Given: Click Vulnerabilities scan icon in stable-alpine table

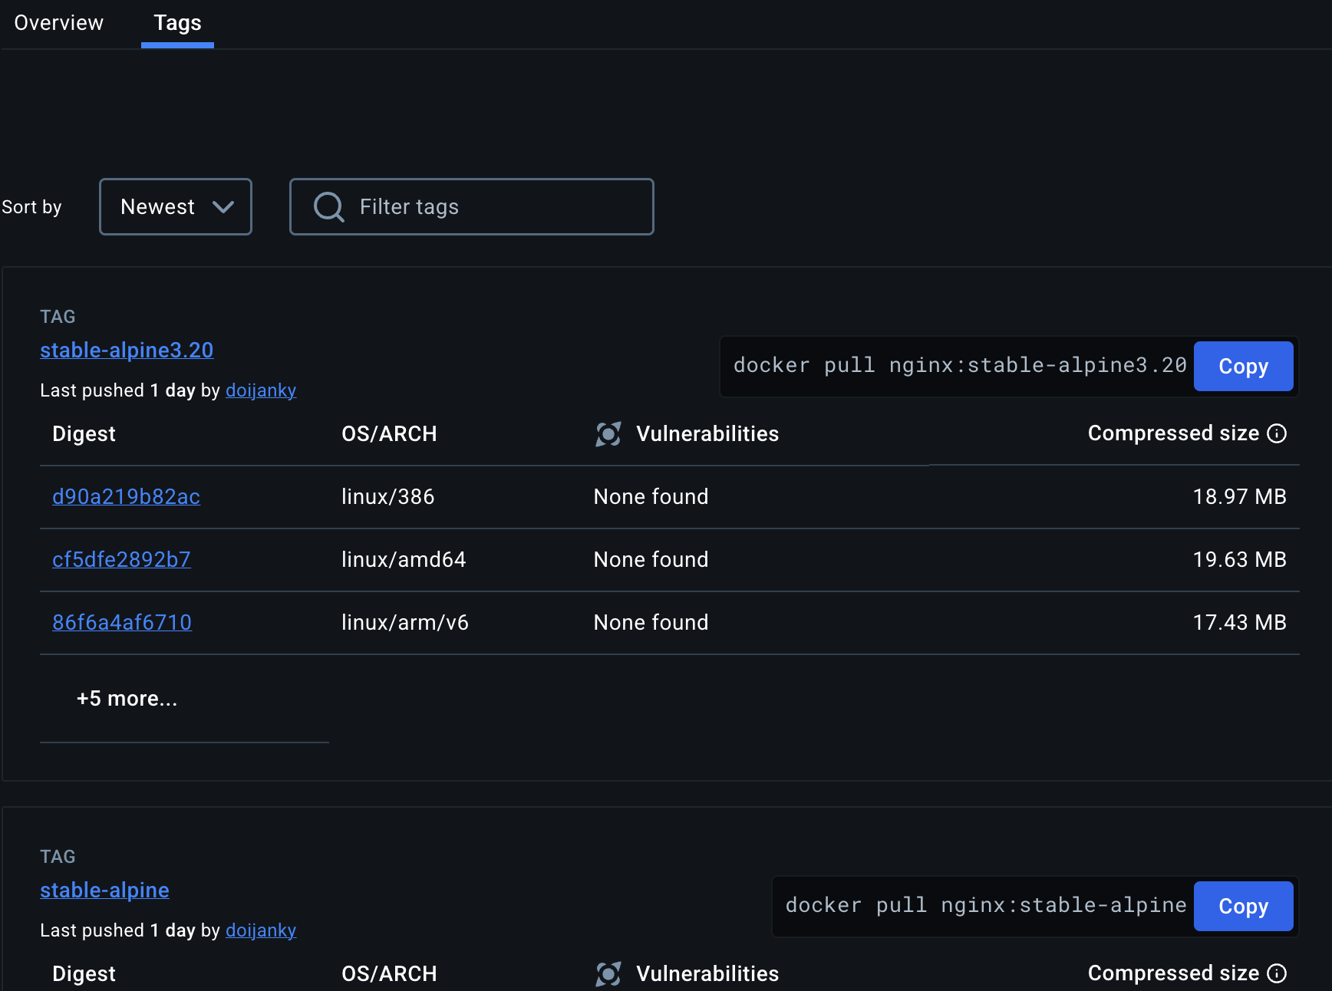Looking at the screenshot, I should coord(608,974).
